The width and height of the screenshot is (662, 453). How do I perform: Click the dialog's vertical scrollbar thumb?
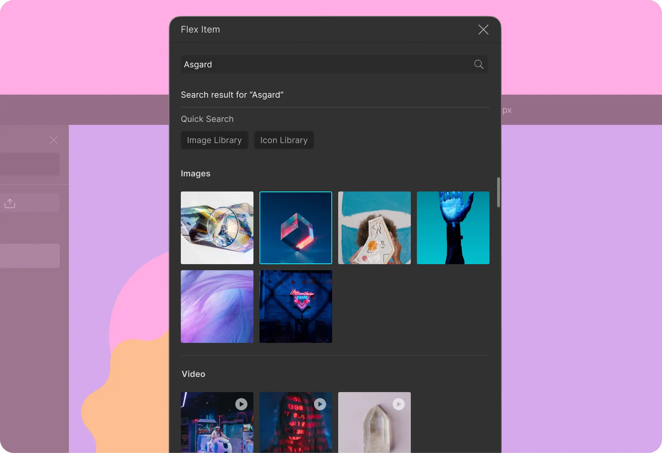click(499, 192)
